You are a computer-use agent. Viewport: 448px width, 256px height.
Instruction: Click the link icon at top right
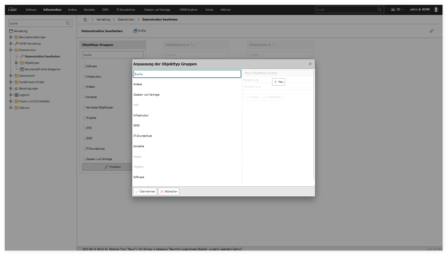pos(432,31)
